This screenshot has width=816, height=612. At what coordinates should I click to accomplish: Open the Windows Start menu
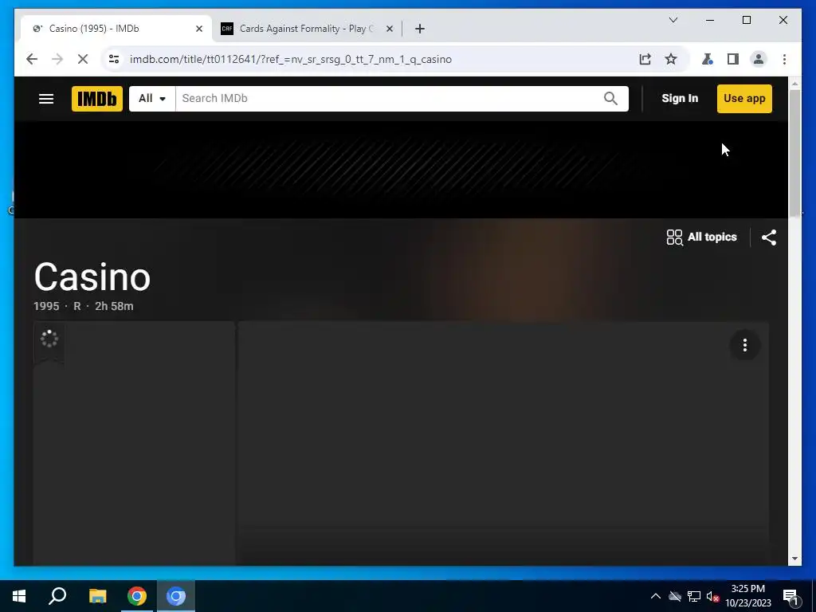point(19,596)
